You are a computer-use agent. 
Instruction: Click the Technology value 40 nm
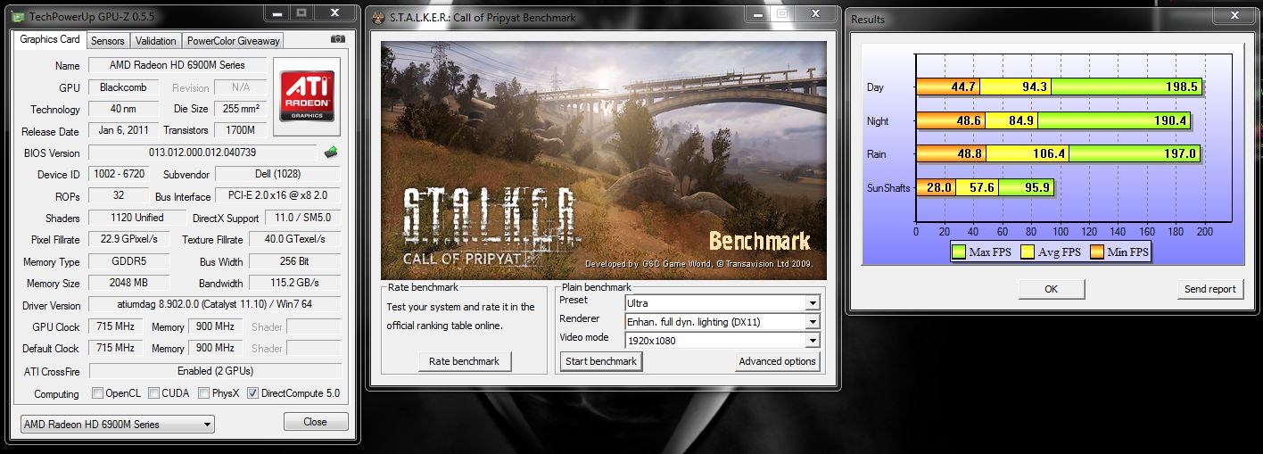(123, 109)
